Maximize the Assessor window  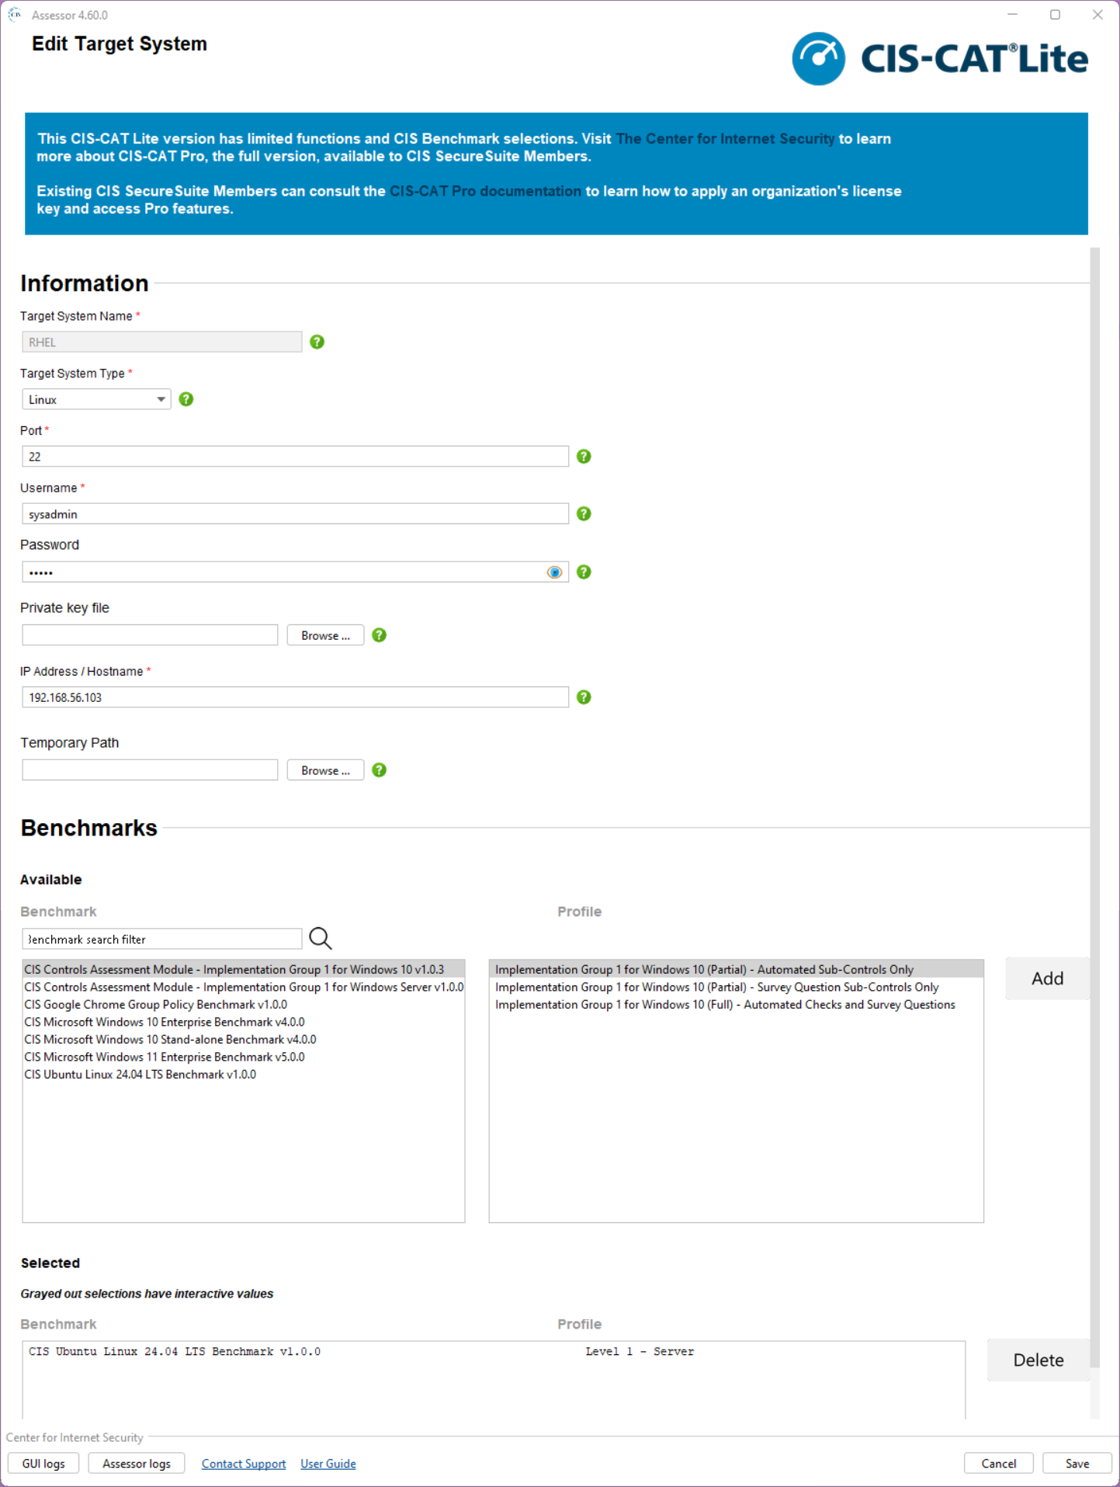pyautogui.click(x=1055, y=15)
